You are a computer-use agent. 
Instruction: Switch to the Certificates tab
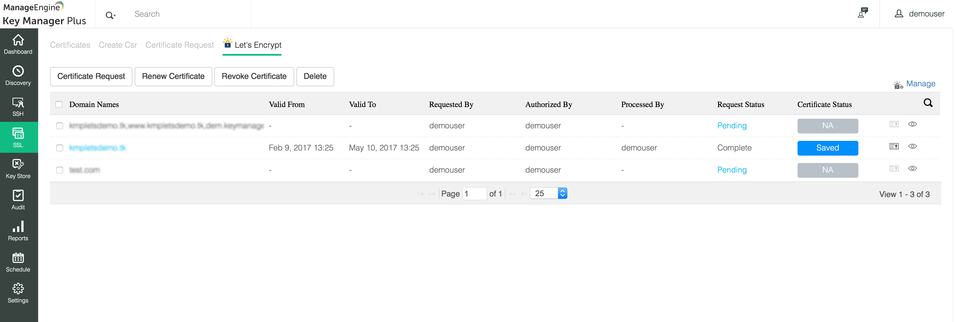click(70, 45)
